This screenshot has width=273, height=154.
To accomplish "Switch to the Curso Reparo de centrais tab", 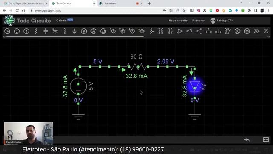I will tap(26, 3).
